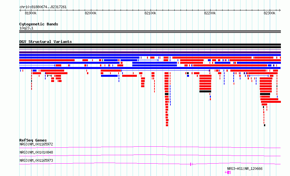Click the 10q23.1 band label
Screen dimensions: 290x176
coord(26,28)
